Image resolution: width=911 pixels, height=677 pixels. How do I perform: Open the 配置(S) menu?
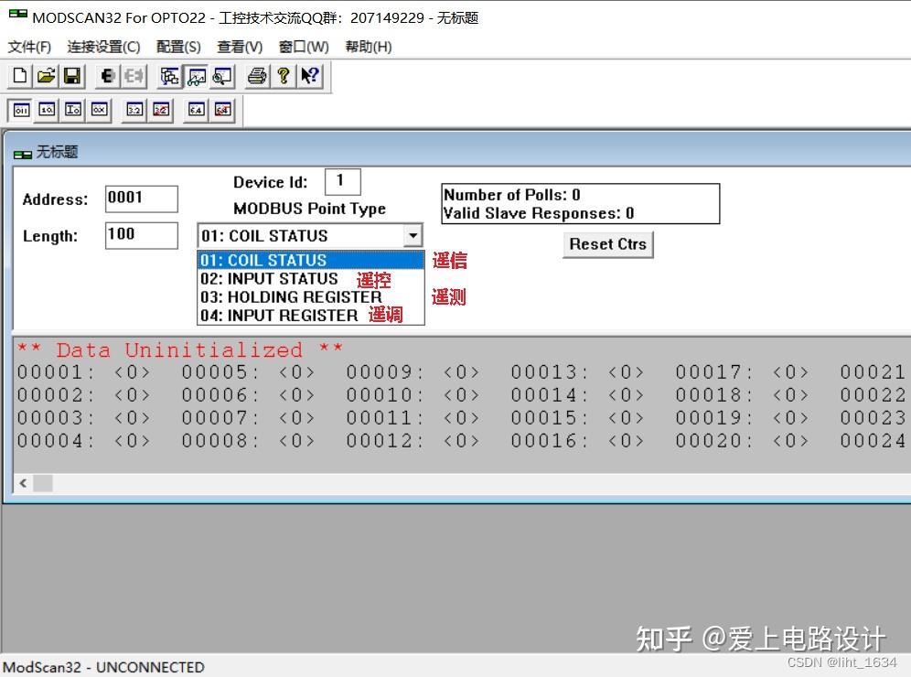(178, 47)
